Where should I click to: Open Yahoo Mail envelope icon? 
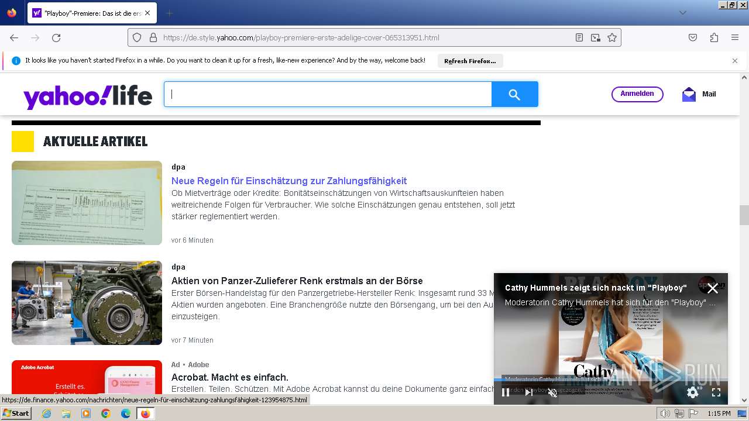(x=689, y=94)
